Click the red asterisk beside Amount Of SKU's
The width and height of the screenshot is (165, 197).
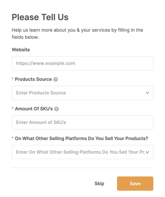(x=12, y=108)
